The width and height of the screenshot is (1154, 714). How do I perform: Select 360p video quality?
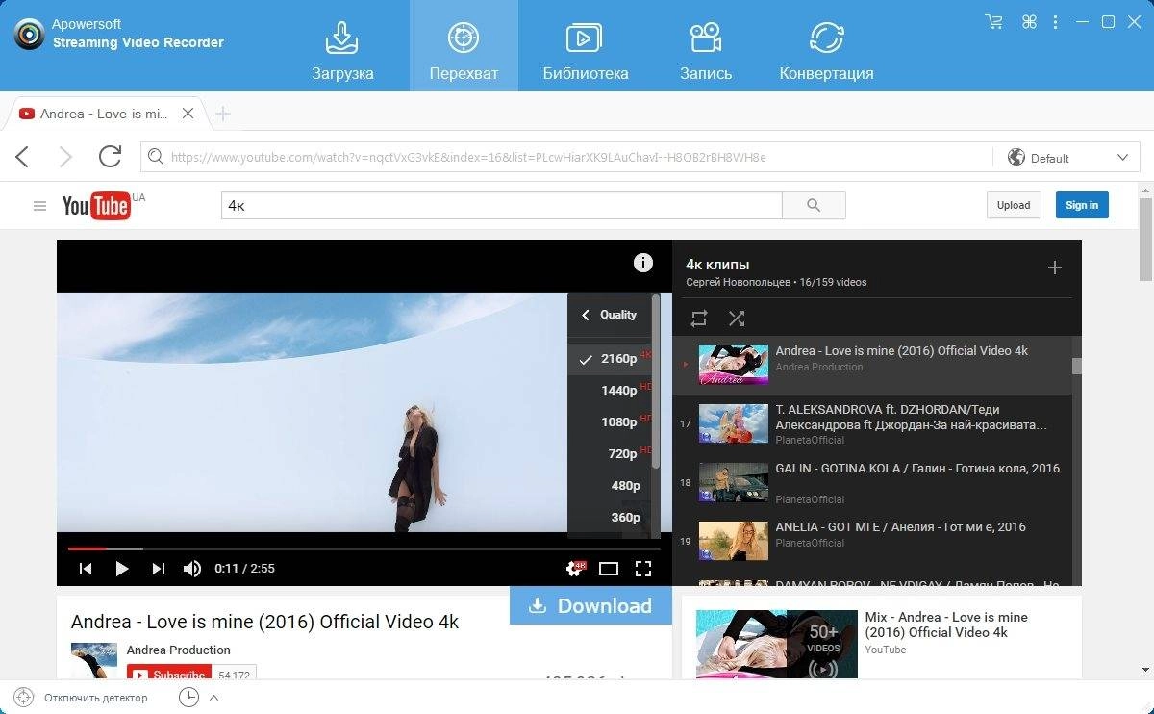[x=610, y=517]
